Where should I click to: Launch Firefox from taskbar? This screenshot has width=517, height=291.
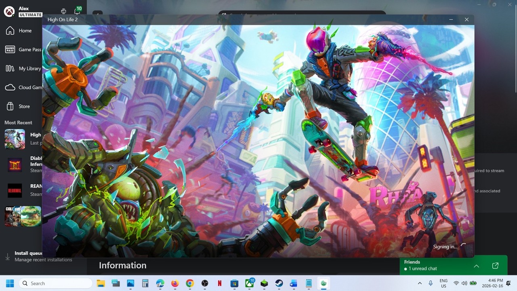tap(175, 283)
